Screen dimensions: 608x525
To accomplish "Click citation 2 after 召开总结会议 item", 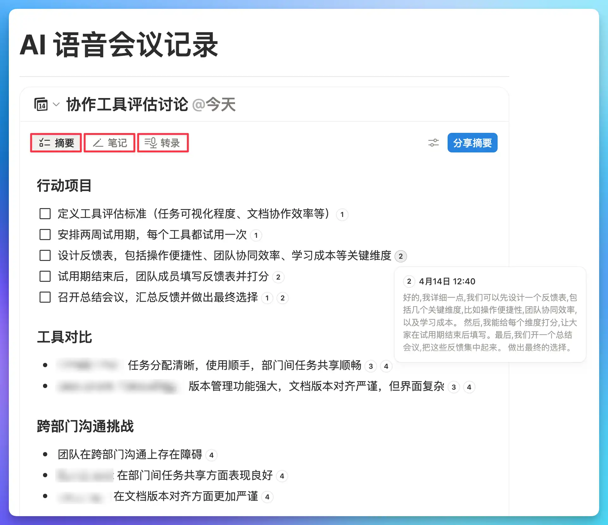I will pyautogui.click(x=282, y=298).
